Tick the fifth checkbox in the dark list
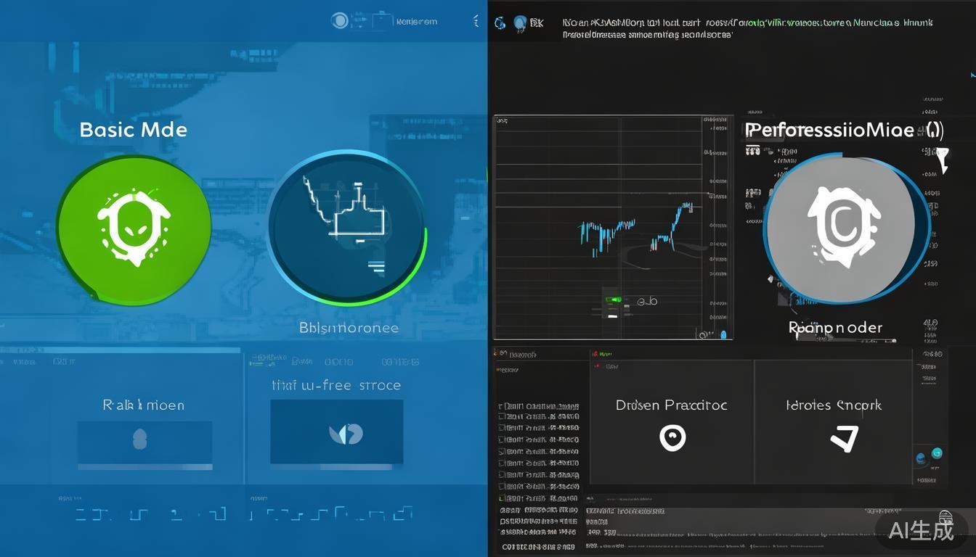The width and height of the screenshot is (976, 557). click(501, 452)
